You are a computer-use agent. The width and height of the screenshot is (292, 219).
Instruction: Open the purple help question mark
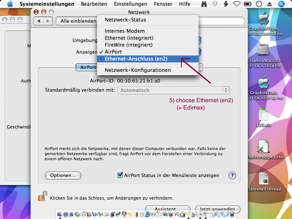232,175
